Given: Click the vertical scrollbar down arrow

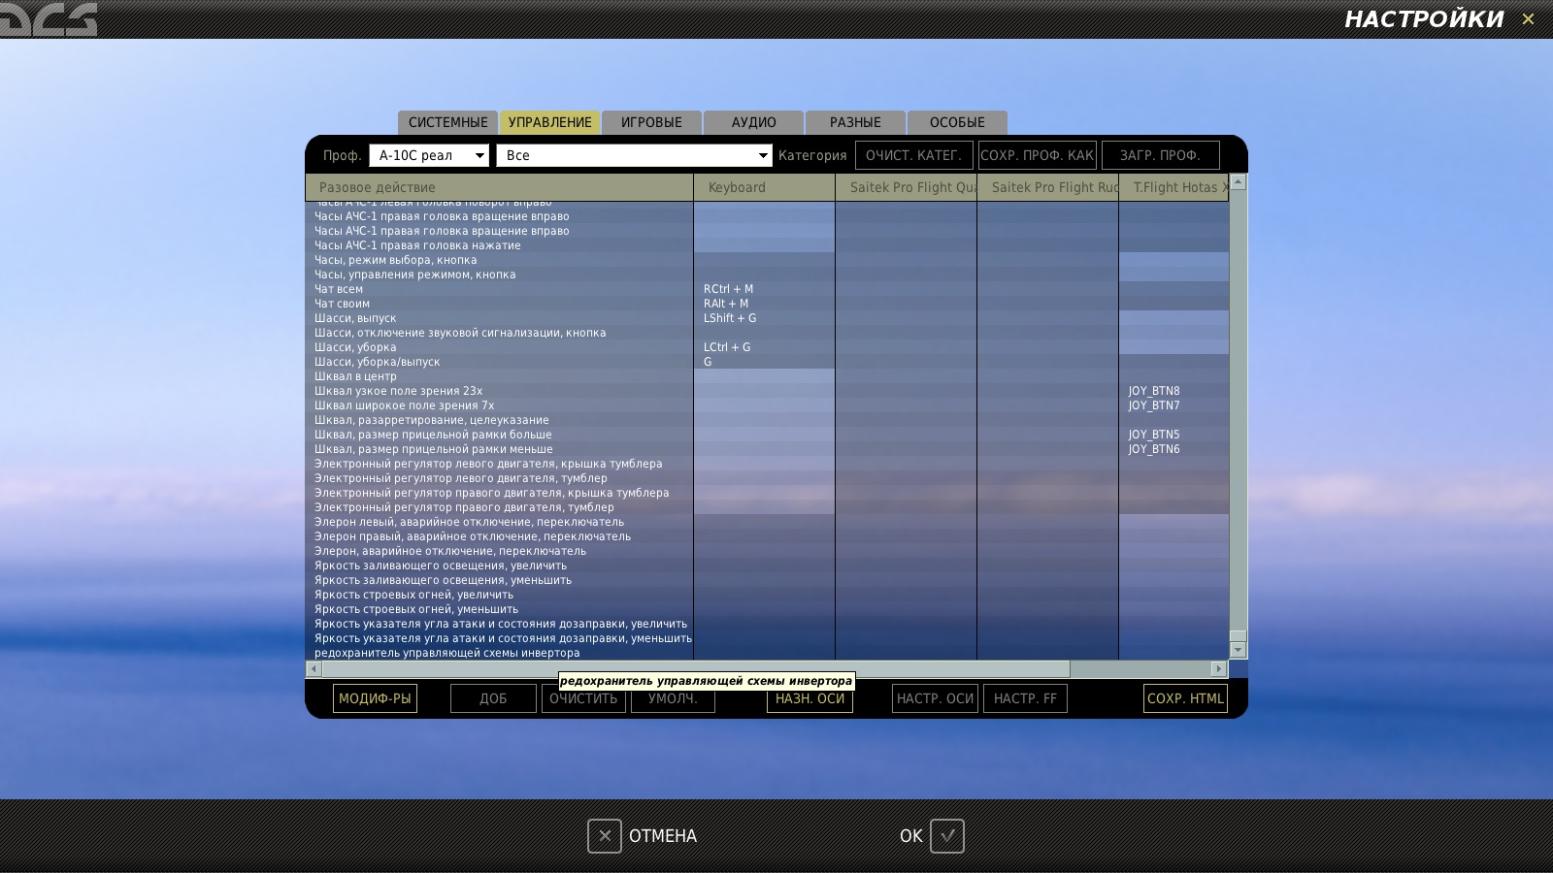Looking at the screenshot, I should (x=1238, y=650).
